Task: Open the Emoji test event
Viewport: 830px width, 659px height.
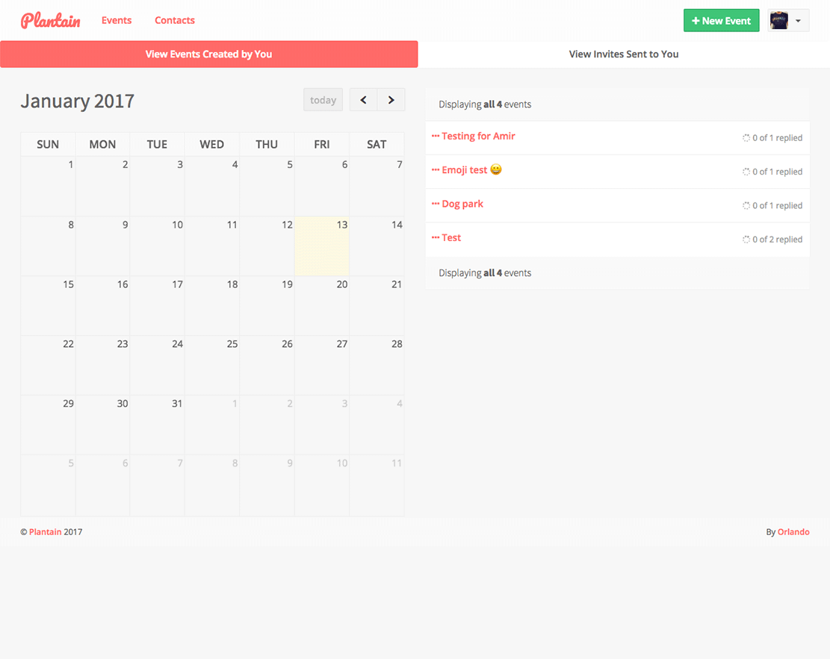Action: (x=464, y=170)
